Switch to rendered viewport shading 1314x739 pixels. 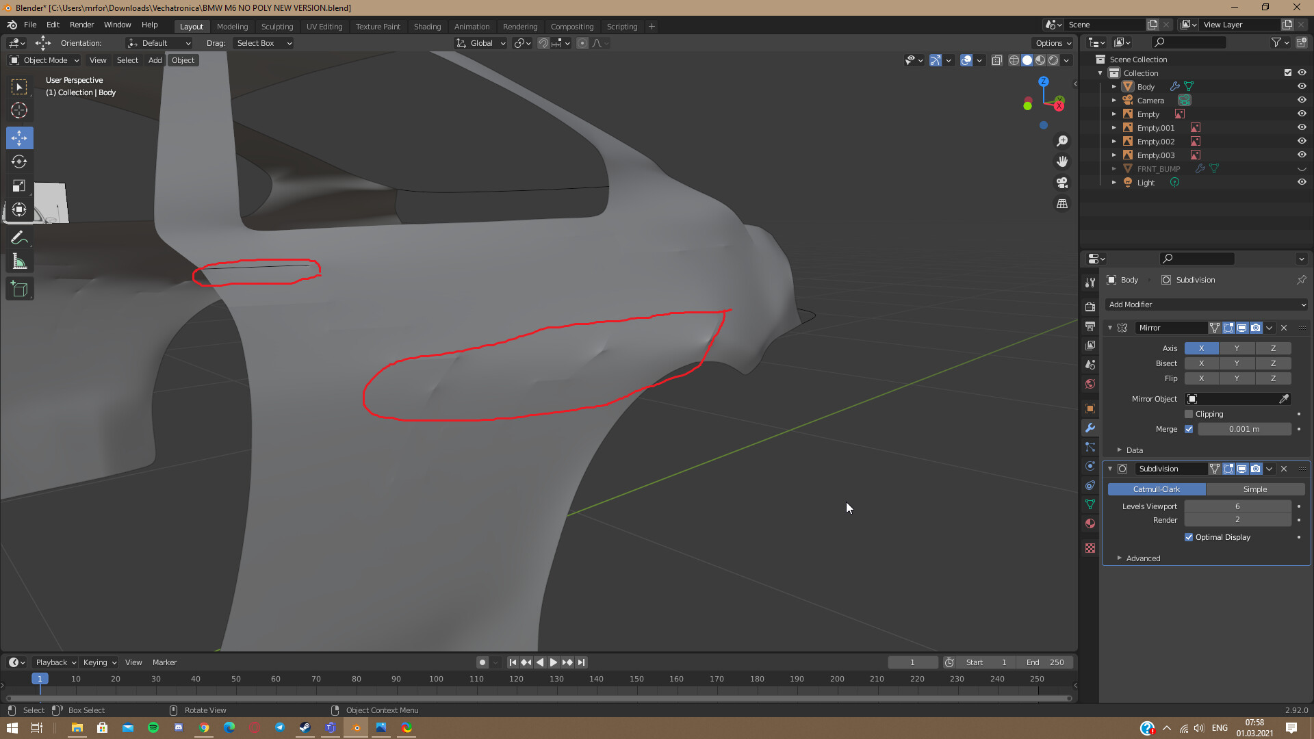(1053, 60)
